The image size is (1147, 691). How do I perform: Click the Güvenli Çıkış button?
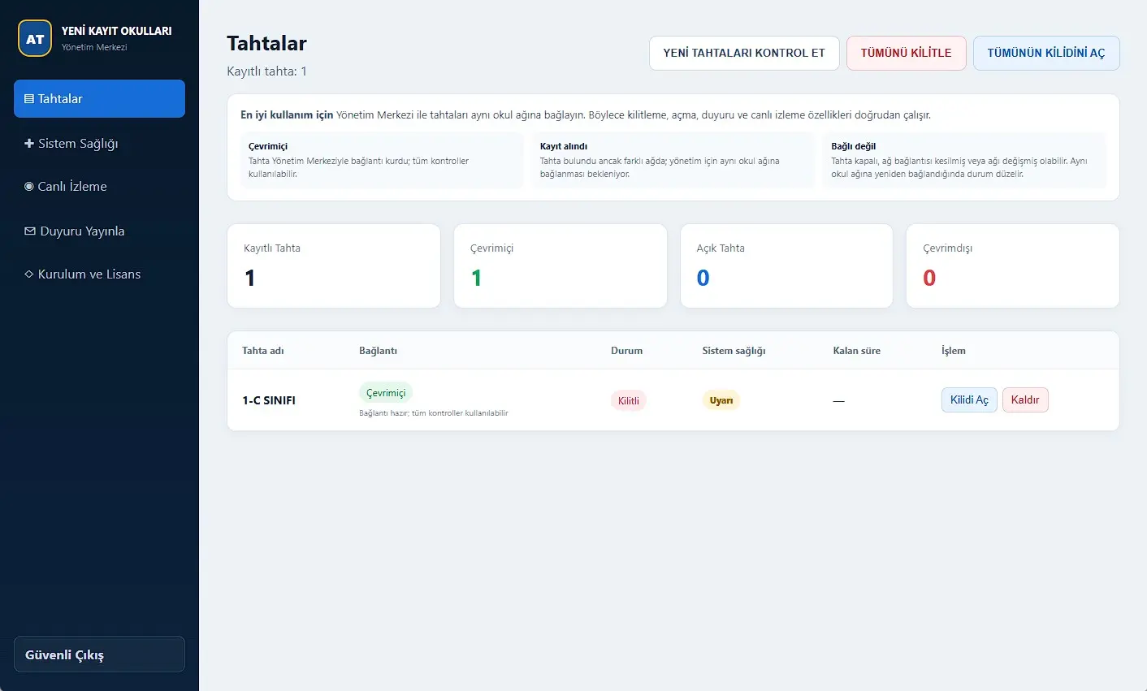[x=99, y=654]
